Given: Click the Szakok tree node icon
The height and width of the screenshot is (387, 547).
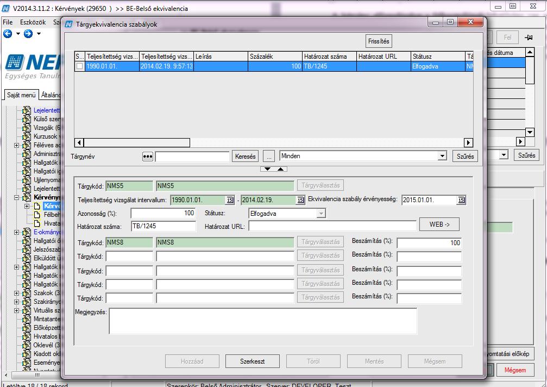Looking at the screenshot, I should point(27,293).
